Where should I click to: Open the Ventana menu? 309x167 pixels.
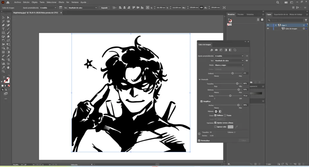[x=75, y=2]
